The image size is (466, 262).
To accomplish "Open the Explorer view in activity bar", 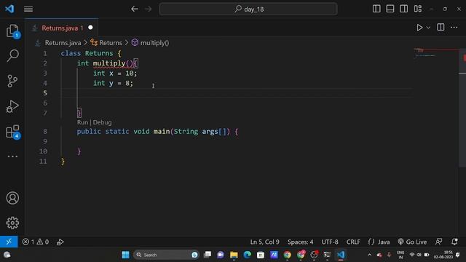I will point(12,31).
